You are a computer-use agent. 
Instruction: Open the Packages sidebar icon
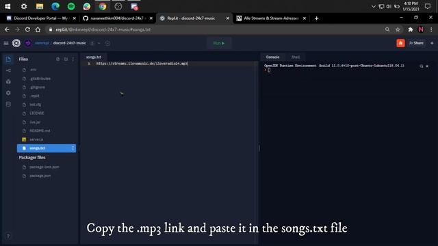(8, 82)
